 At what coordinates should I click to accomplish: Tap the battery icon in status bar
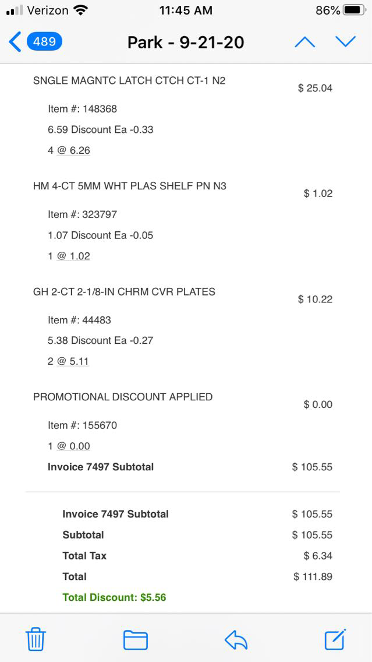(x=354, y=10)
